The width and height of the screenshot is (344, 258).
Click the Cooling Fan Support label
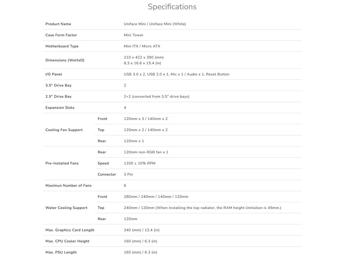64,130
